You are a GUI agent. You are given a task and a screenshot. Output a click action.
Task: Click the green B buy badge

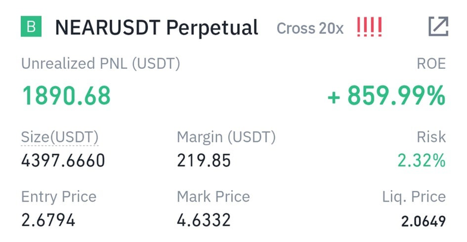[31, 27]
